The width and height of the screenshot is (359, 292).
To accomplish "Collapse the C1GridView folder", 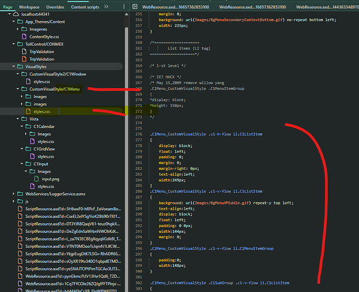I will pos(22,149).
